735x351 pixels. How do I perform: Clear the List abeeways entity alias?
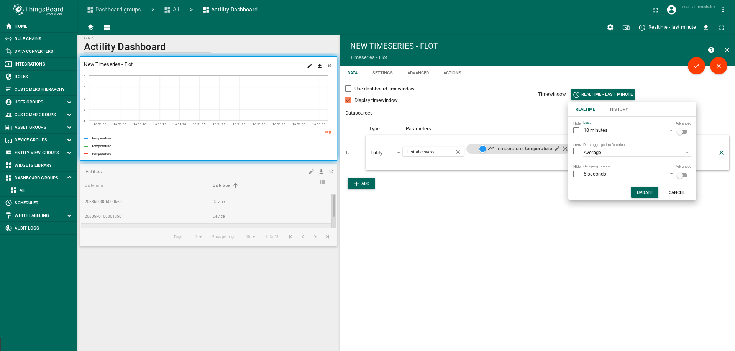pos(458,152)
